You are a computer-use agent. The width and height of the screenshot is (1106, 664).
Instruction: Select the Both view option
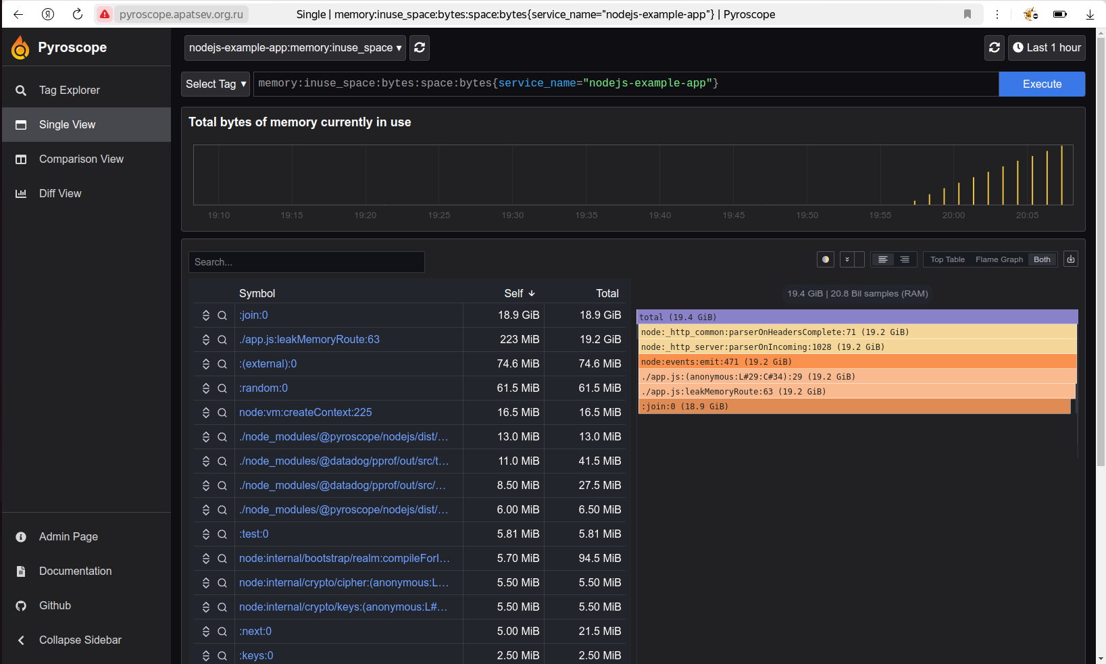[x=1042, y=259]
